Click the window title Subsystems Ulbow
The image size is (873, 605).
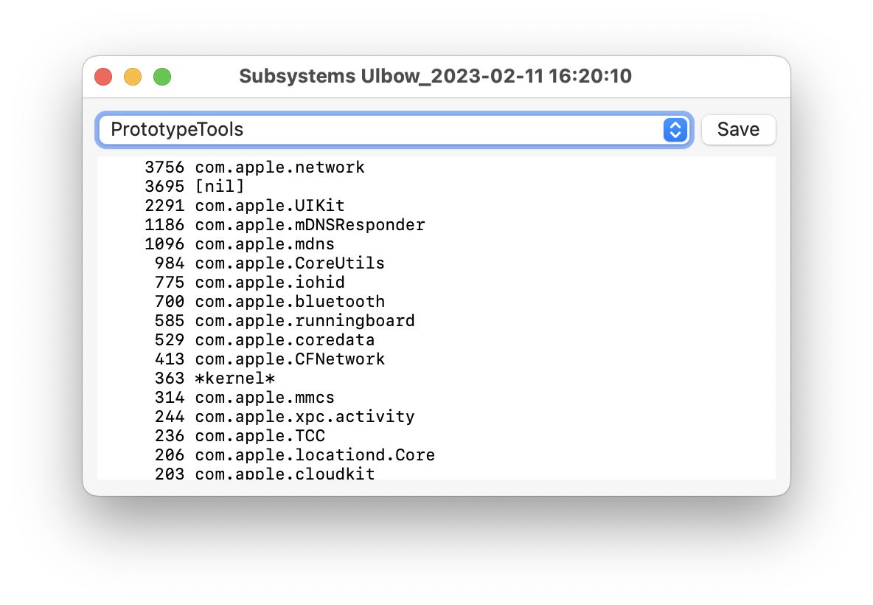point(435,76)
